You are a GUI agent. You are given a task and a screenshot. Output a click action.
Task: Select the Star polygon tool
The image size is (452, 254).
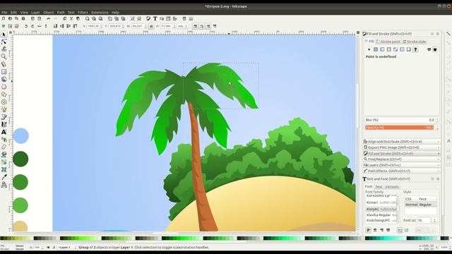tap(4, 95)
